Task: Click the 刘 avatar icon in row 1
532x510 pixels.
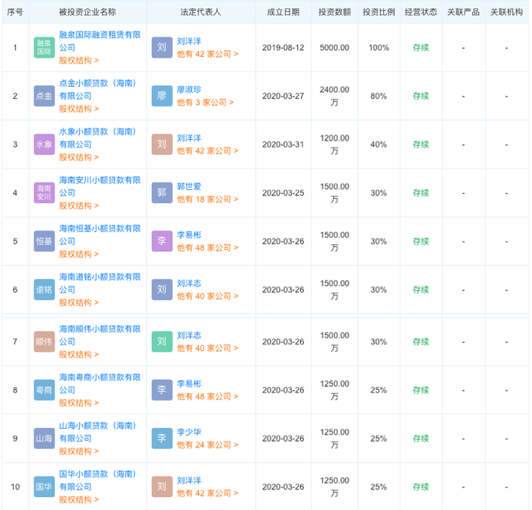Action: pos(162,48)
